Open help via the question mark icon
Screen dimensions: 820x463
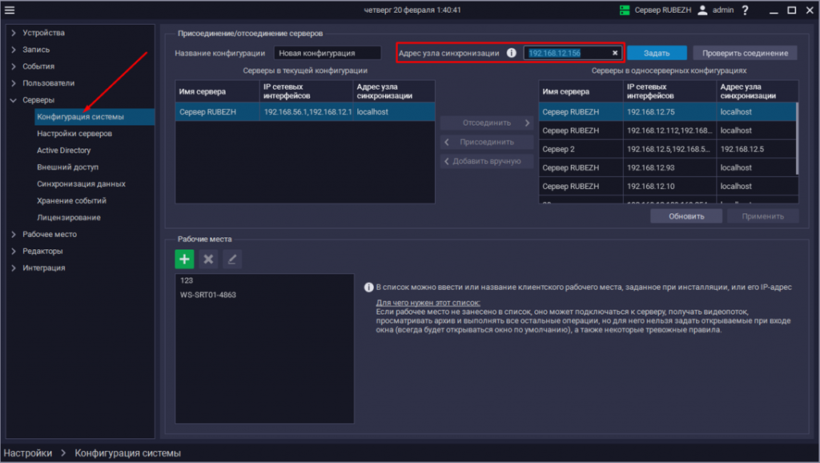746,10
